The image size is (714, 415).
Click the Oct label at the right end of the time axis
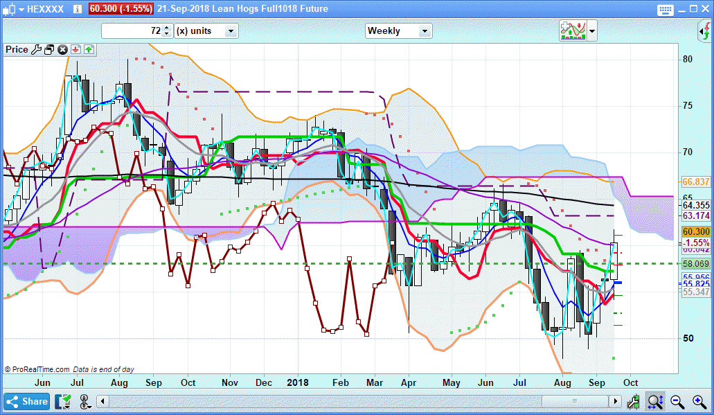click(630, 382)
